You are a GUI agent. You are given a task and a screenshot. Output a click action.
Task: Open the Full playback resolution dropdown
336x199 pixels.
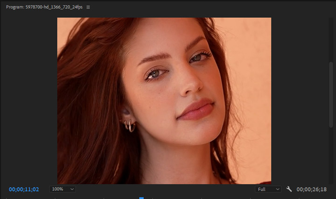coord(268,189)
